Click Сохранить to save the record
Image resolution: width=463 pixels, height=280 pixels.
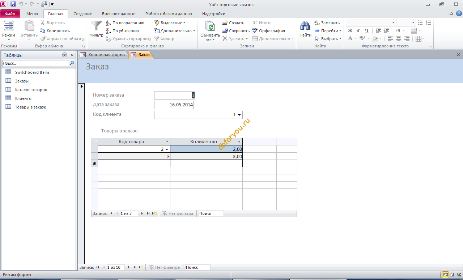pyautogui.click(x=236, y=31)
